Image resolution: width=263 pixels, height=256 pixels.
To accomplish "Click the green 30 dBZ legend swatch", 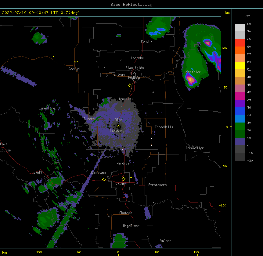I will [x=240, y=126].
